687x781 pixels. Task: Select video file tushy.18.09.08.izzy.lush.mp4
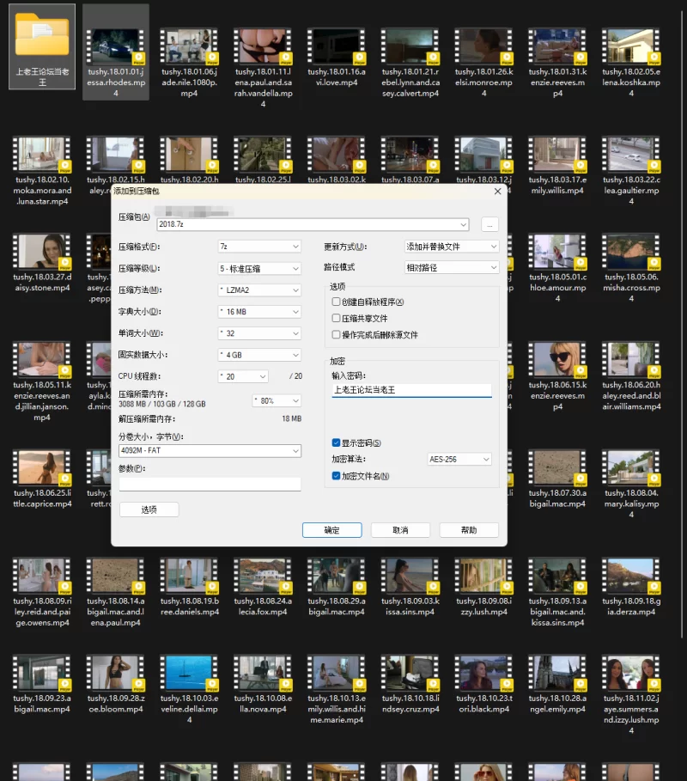483,587
